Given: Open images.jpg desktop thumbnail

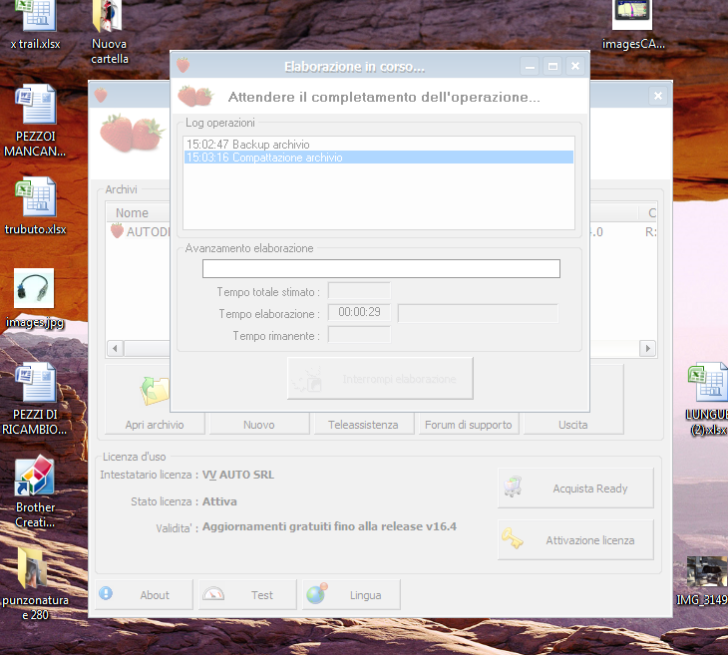Looking at the screenshot, I should point(34,298).
